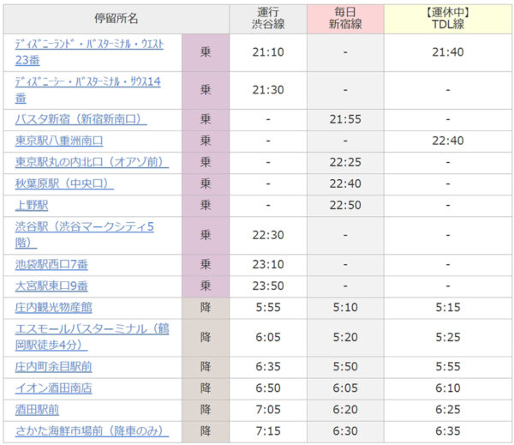Open the 池袋駅西口7番 stop link
This screenshot has width=514, height=445.
pos(52,264)
